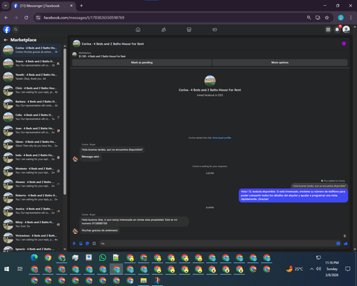
Task: Open the Windows Start button
Action: (6, 269)
